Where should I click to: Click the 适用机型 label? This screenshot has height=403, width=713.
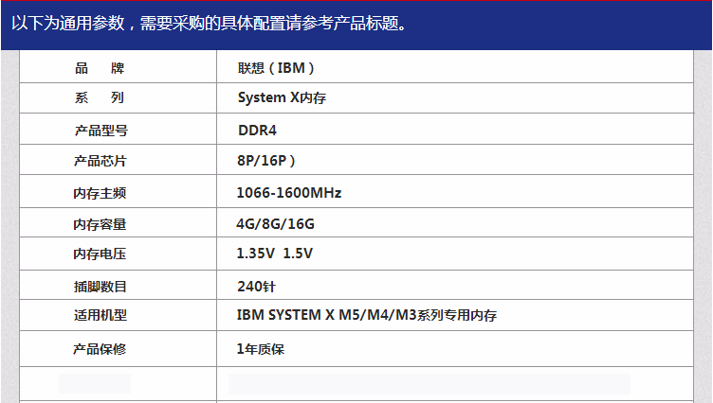coord(100,316)
